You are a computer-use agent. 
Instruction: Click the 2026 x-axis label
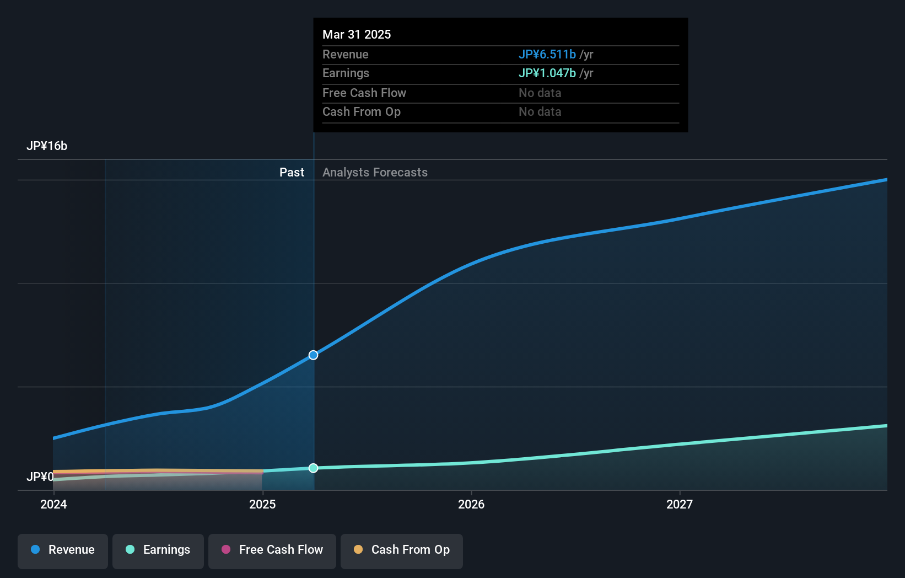[471, 504]
